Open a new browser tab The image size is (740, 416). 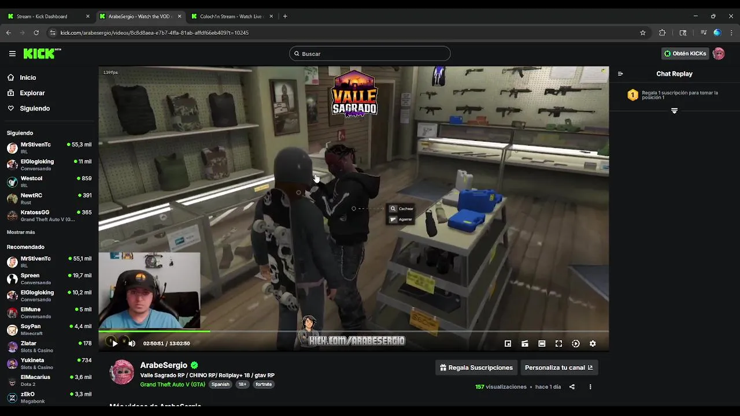285,16
